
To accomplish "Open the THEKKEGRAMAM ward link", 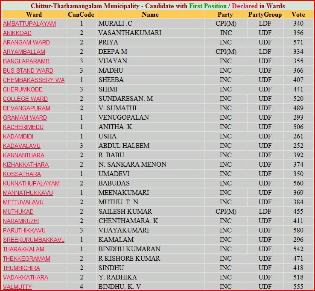I will [26, 259].
